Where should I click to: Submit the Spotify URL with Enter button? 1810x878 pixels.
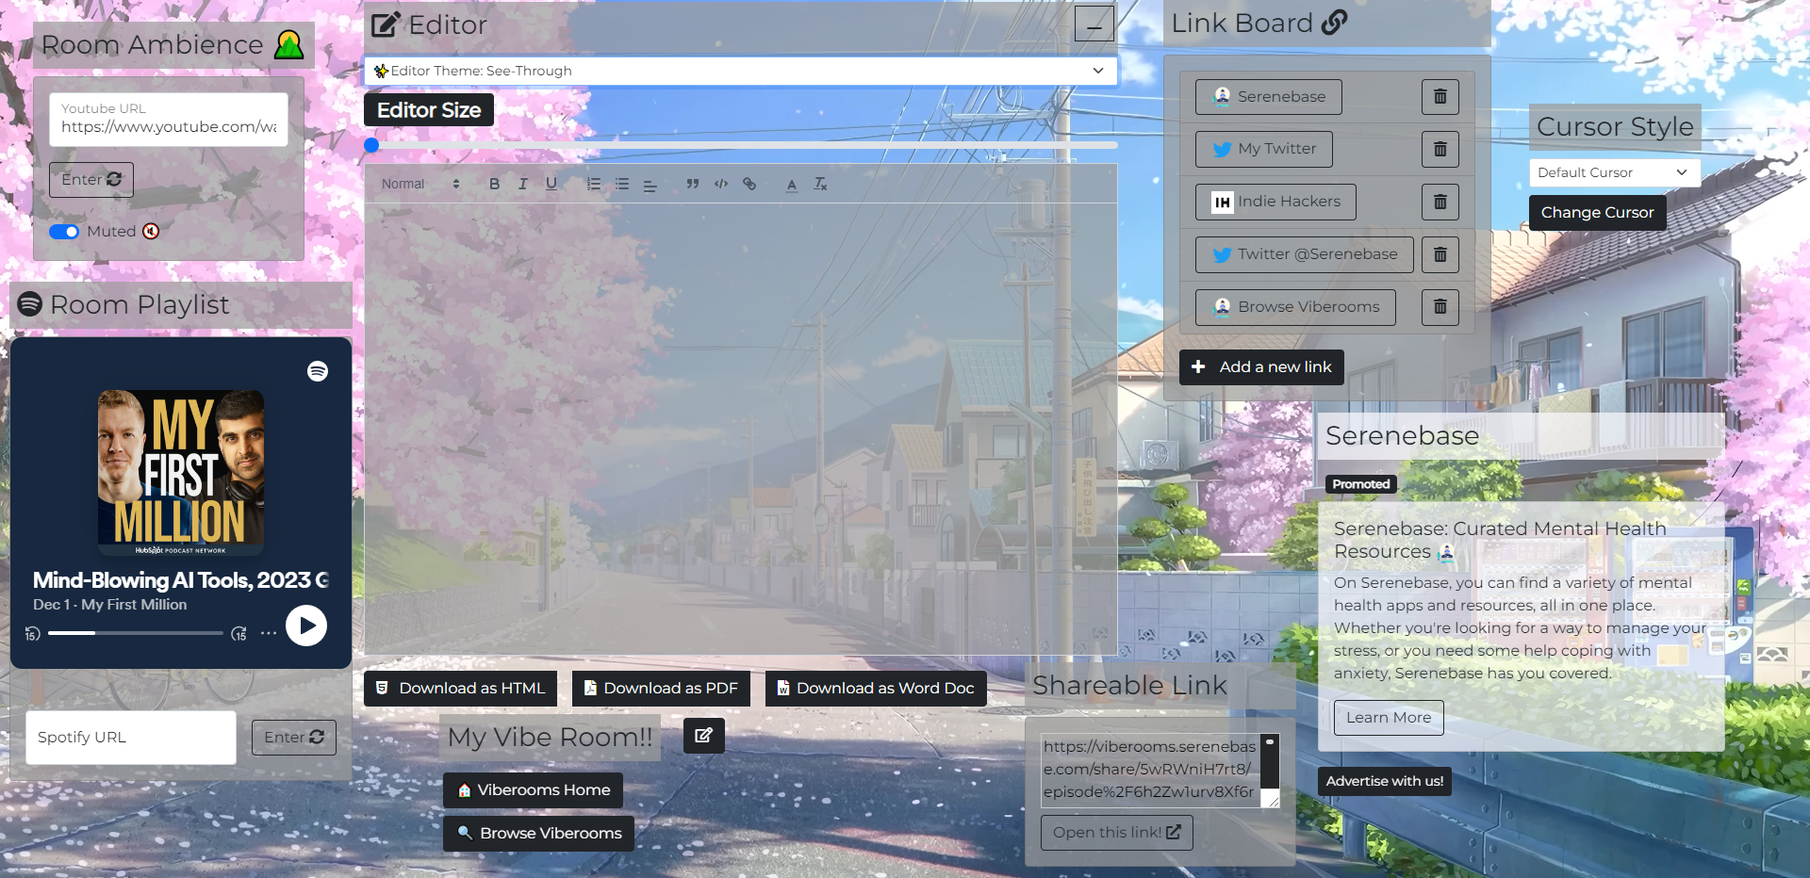coord(294,738)
